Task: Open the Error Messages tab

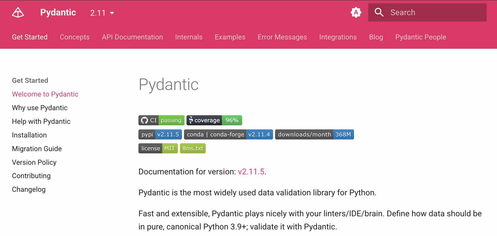Action: (282, 37)
